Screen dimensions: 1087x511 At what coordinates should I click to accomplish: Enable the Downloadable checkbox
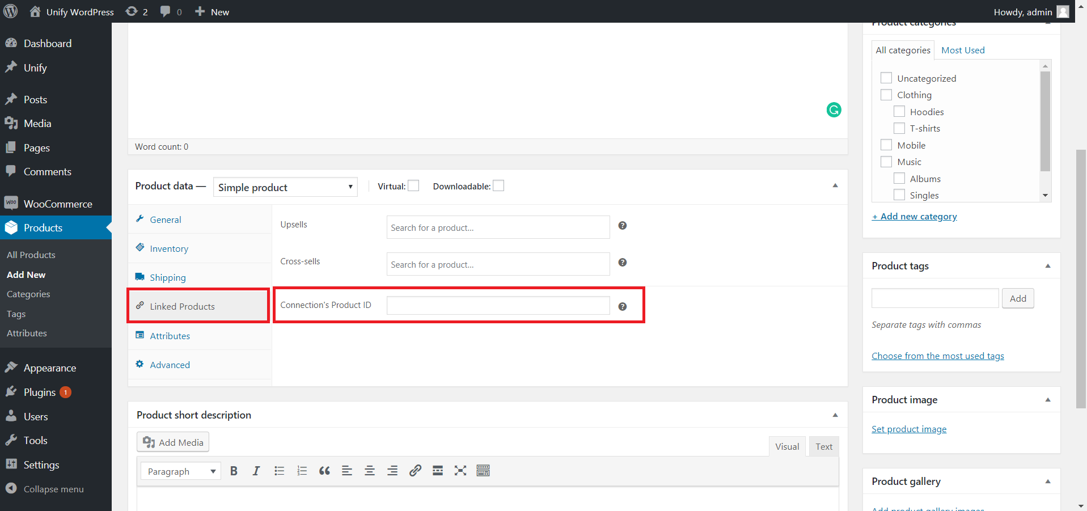pyautogui.click(x=498, y=186)
